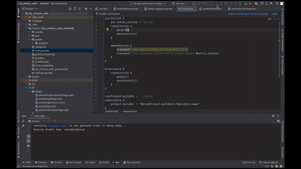Click the red stop icon in the Run panel
The height and width of the screenshot is (169, 301).
tap(23, 121)
